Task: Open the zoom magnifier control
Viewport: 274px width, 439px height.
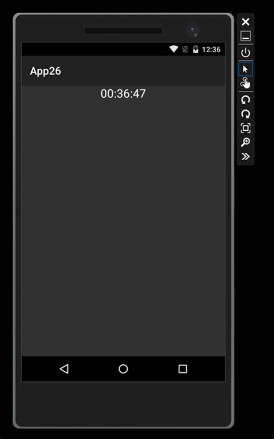Action: pos(246,142)
